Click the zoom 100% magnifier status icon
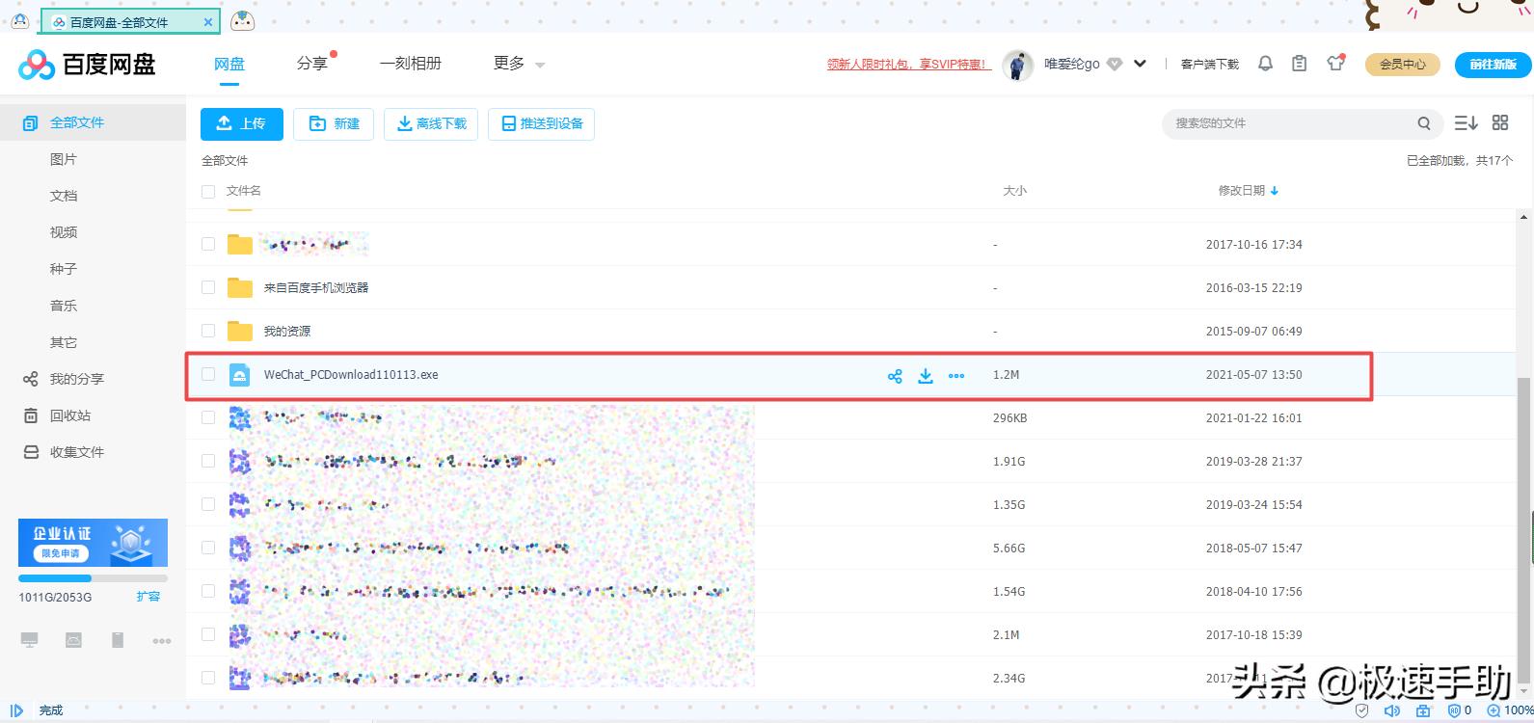The height and width of the screenshot is (723, 1534). 1494,711
